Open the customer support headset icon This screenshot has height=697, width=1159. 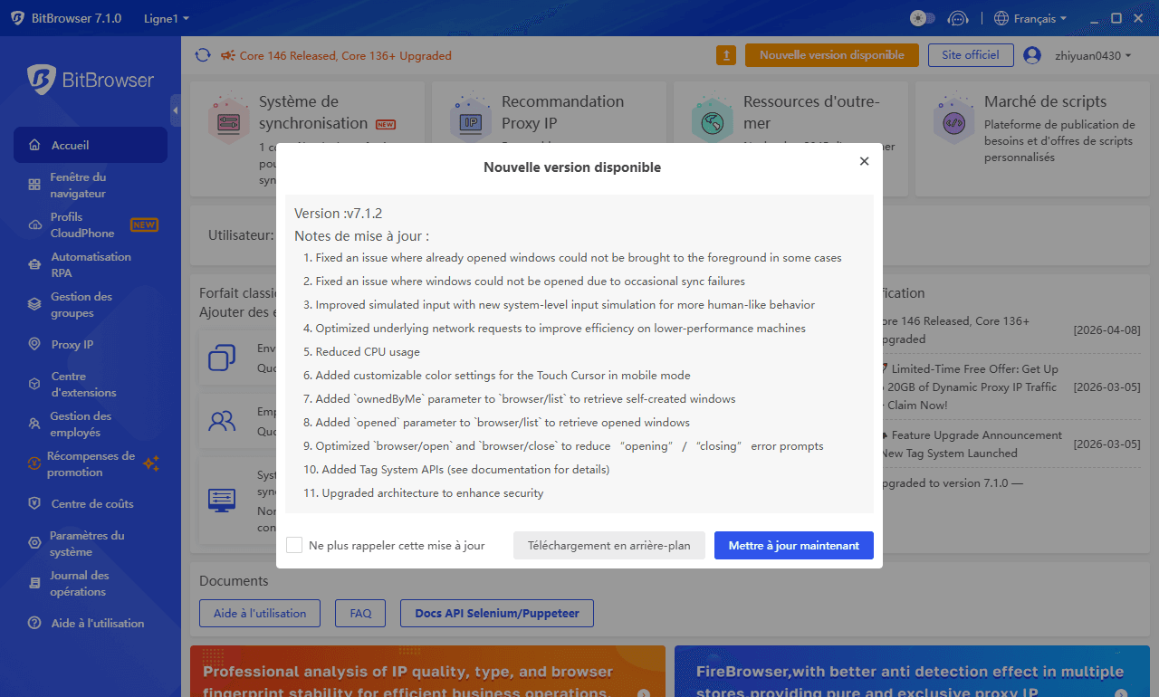click(x=957, y=18)
